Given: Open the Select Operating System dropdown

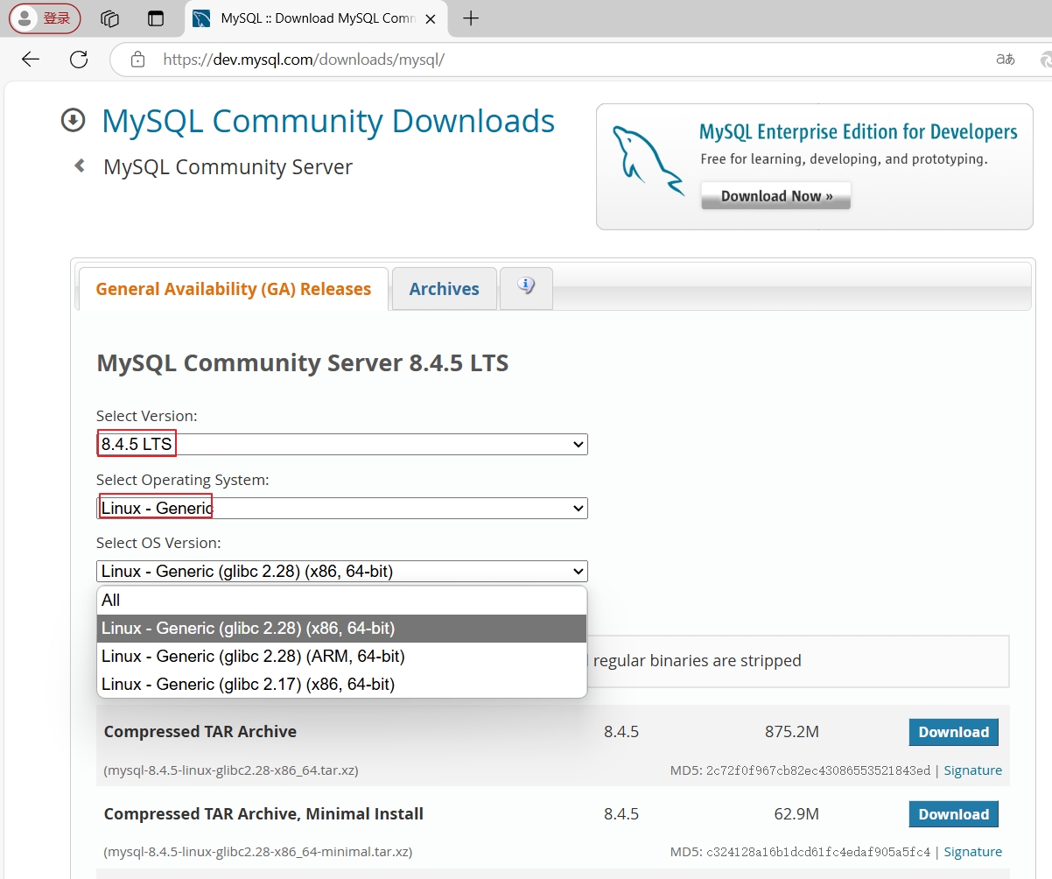Looking at the screenshot, I should coord(342,508).
